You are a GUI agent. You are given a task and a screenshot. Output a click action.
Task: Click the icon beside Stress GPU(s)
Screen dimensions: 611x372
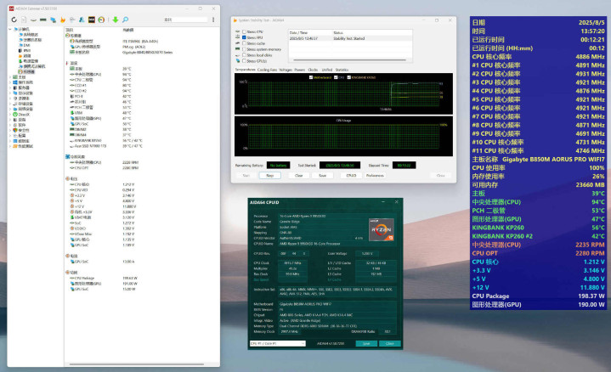pos(238,61)
